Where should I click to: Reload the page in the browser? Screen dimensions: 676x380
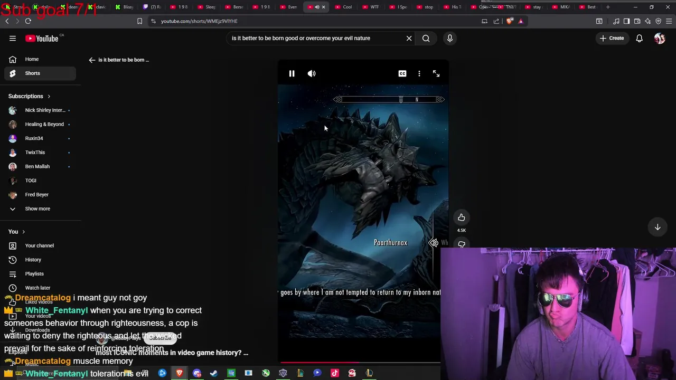tap(28, 21)
